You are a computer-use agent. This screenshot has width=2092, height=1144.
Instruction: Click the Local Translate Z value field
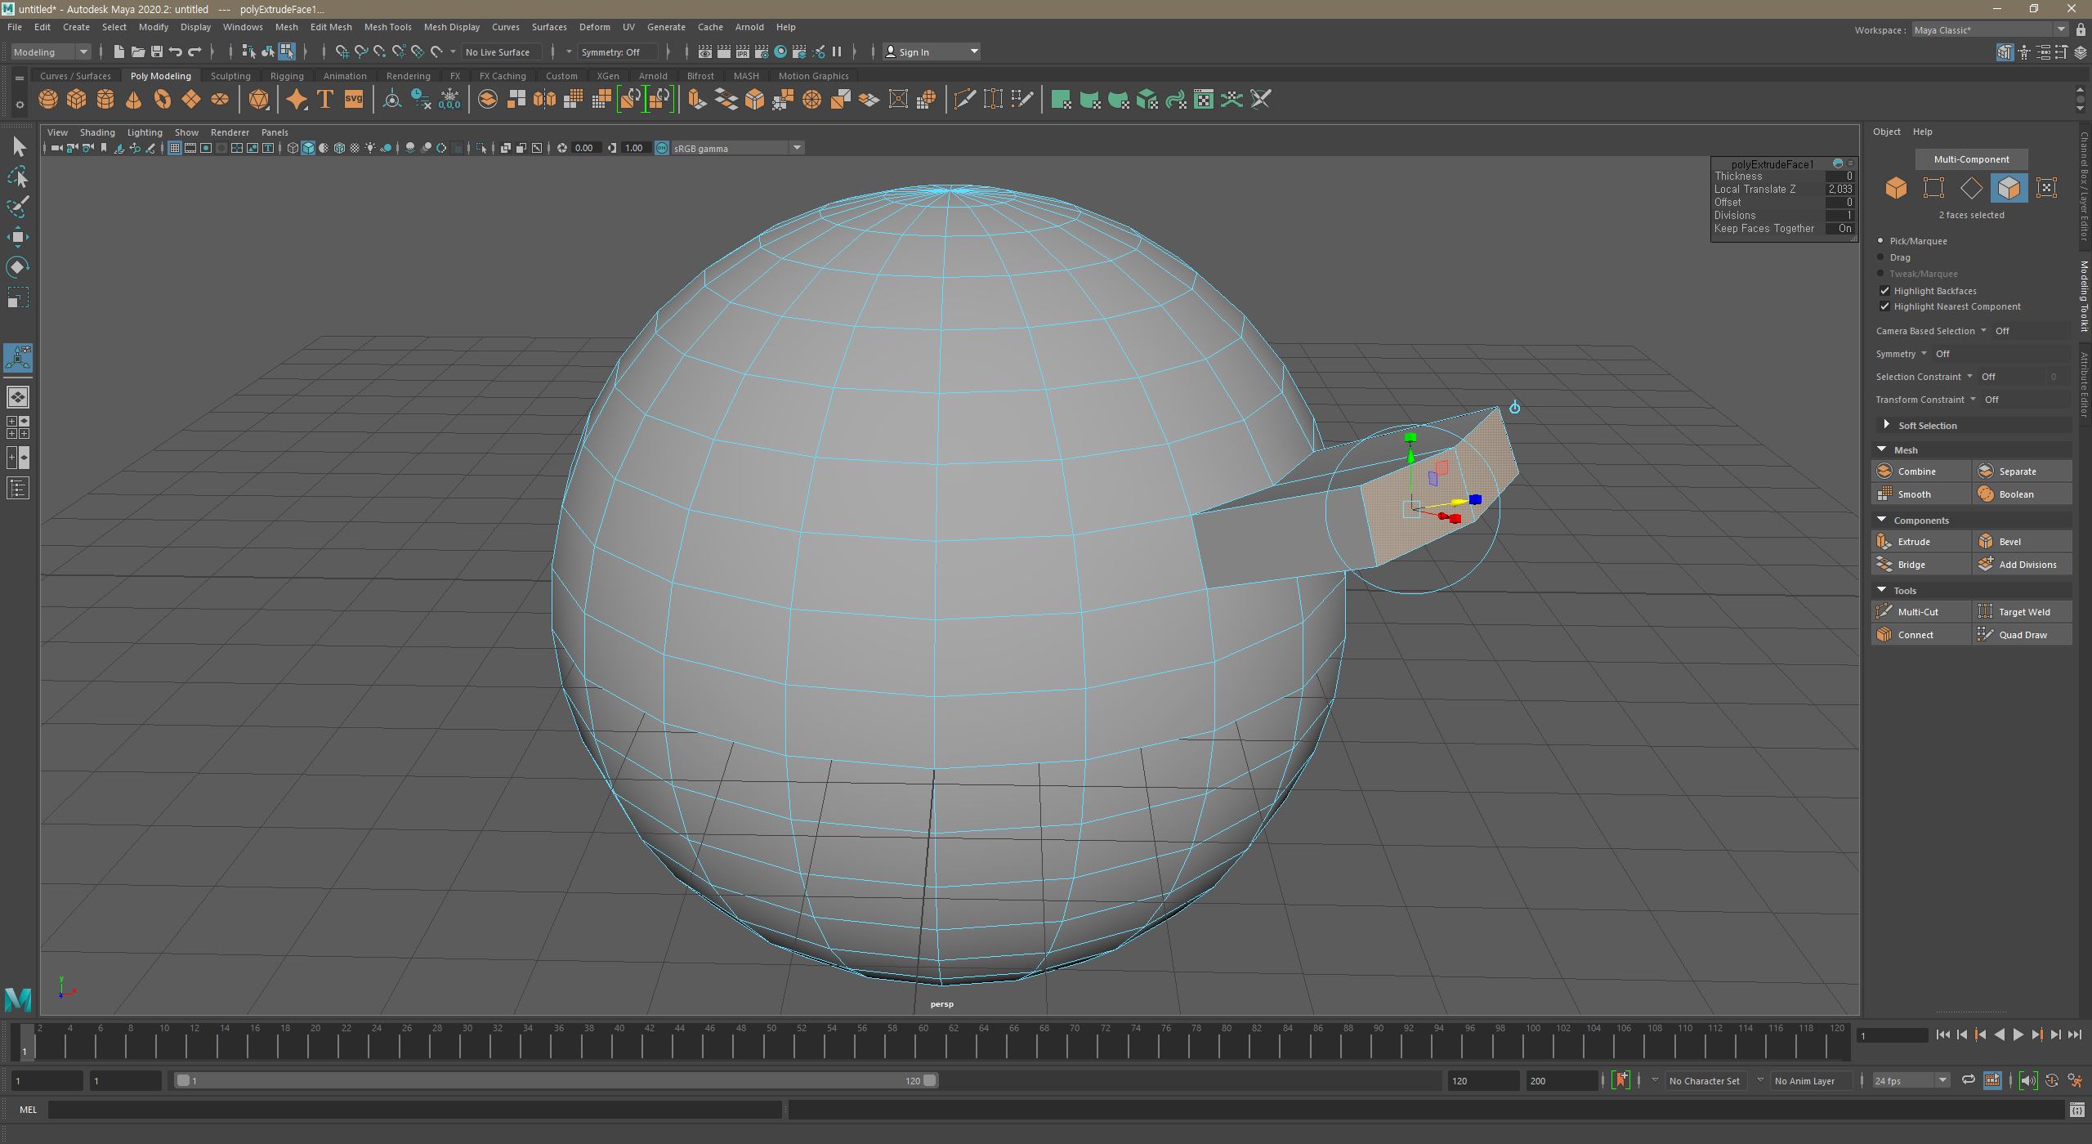pos(1839,189)
